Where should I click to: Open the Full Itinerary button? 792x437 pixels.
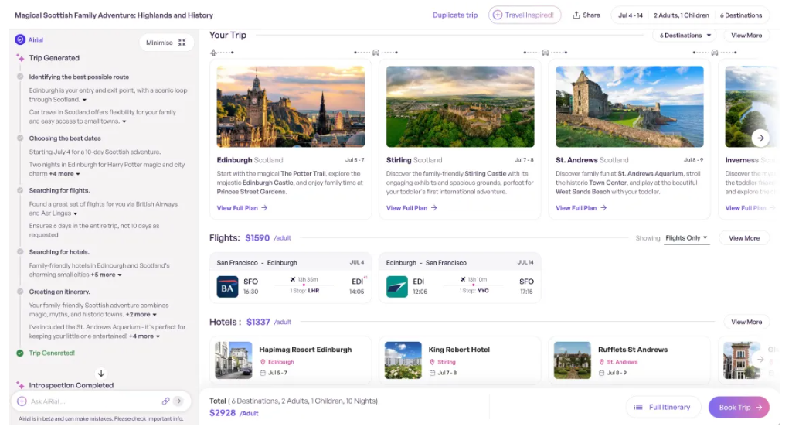coord(662,407)
